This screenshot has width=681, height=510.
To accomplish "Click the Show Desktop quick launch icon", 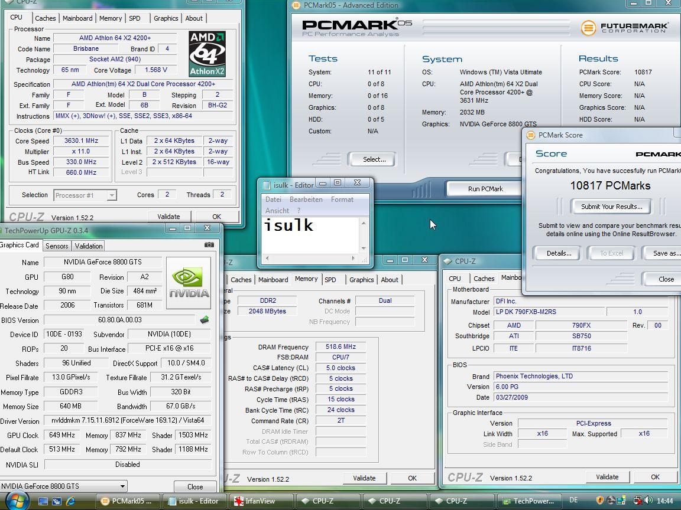I will [x=43, y=501].
